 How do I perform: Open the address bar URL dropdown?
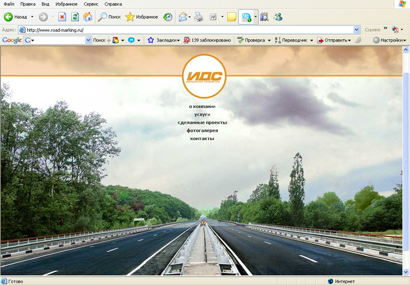coord(356,30)
